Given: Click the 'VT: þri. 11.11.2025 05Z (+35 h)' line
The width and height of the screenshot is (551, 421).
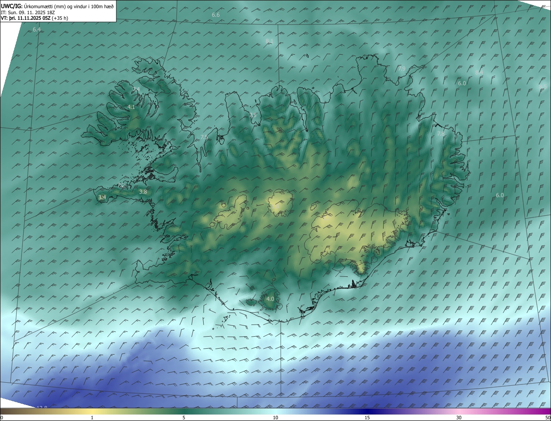Looking at the screenshot, I should click(x=34, y=18).
